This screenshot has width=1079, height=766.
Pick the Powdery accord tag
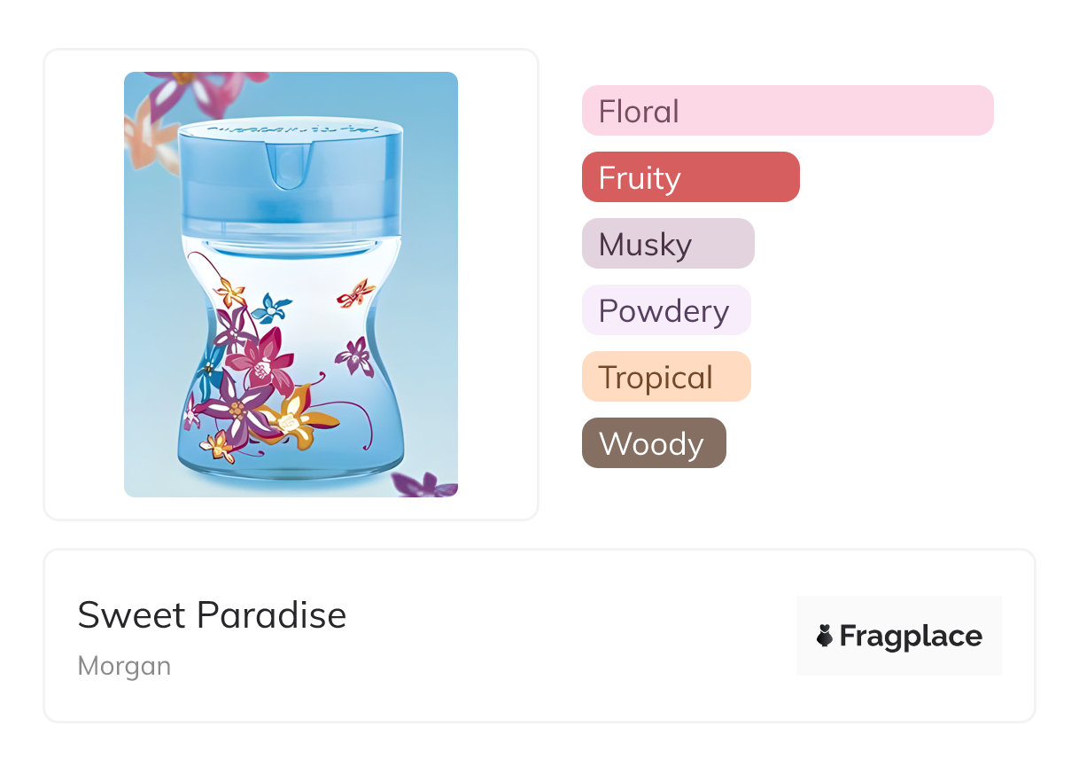click(x=665, y=310)
